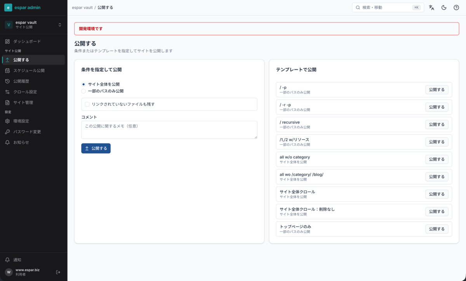
Task: Click the dashboard grid icon
Action: [7, 41]
